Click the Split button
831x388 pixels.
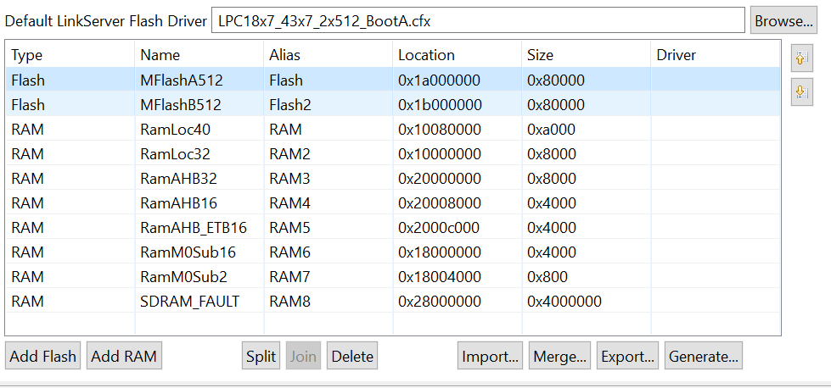click(261, 357)
